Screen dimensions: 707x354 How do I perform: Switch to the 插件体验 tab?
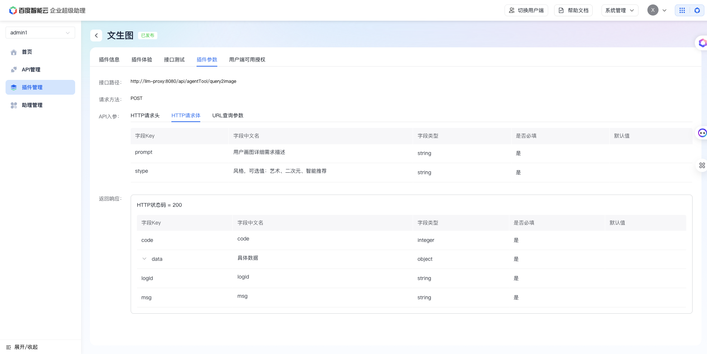tap(142, 60)
